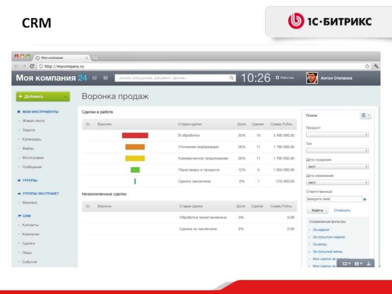392x294 pixels.
Task: Click the Обработка приостановлена stage text
Action: click(x=203, y=218)
